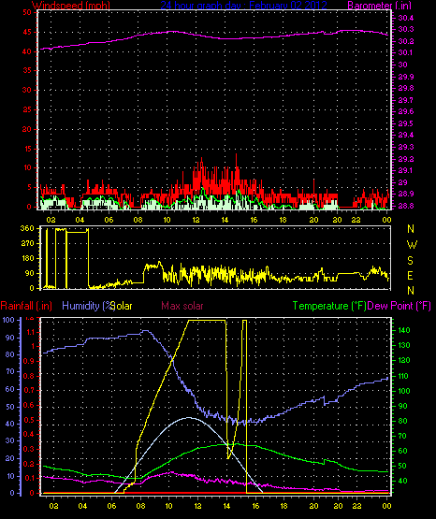Screen dimensions: 436x519
Task: Click the "Barometer (.in)" axis title
Action: pos(379,5)
